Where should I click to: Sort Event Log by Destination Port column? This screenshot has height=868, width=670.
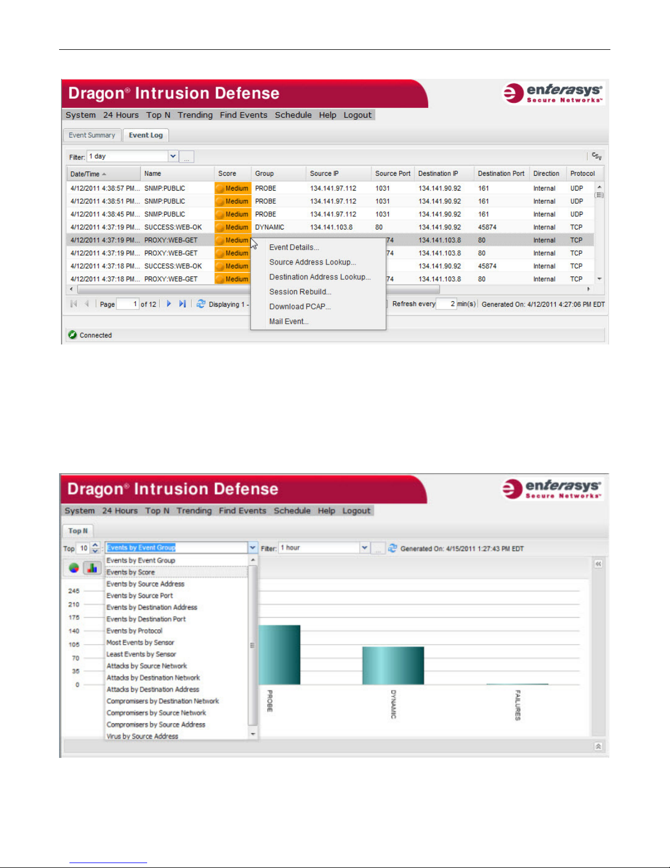(x=502, y=174)
